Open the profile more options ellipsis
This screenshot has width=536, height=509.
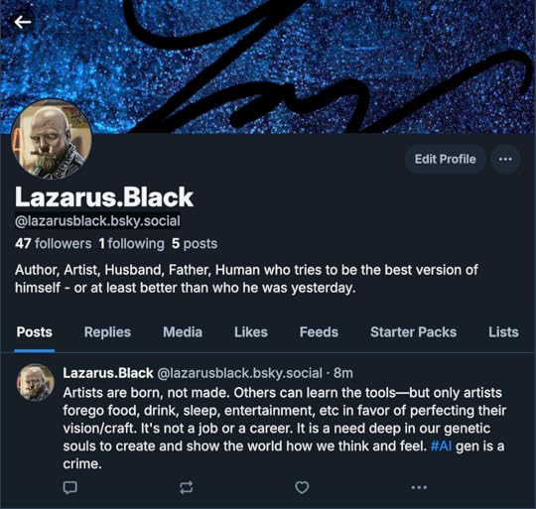(505, 159)
